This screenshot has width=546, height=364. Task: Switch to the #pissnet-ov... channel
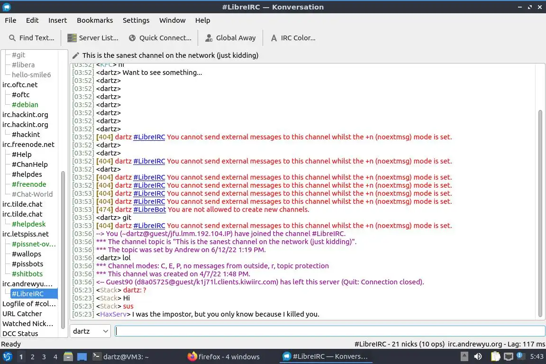point(34,244)
